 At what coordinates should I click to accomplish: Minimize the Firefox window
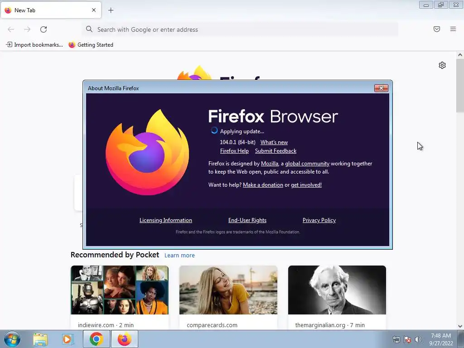(426, 5)
